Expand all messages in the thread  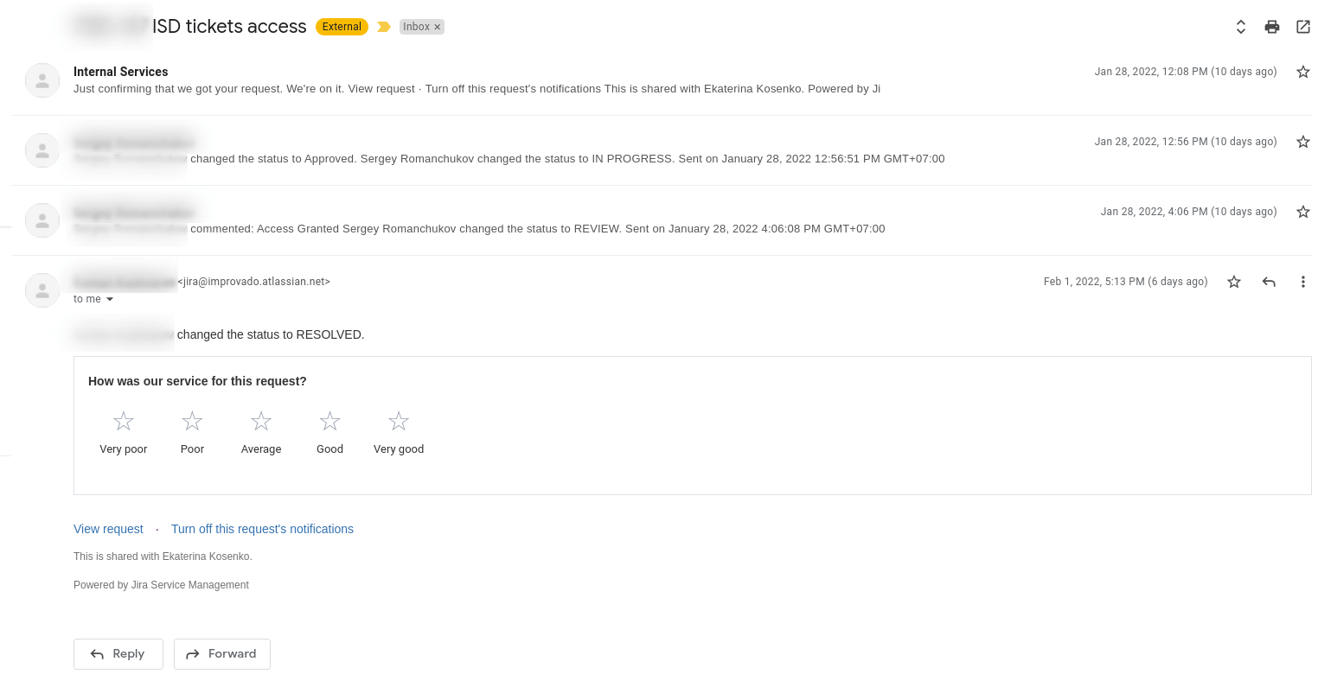[x=1240, y=27]
